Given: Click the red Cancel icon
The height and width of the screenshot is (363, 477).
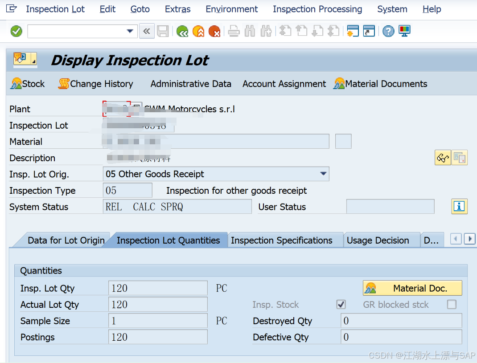Looking at the screenshot, I should pyautogui.click(x=214, y=31).
